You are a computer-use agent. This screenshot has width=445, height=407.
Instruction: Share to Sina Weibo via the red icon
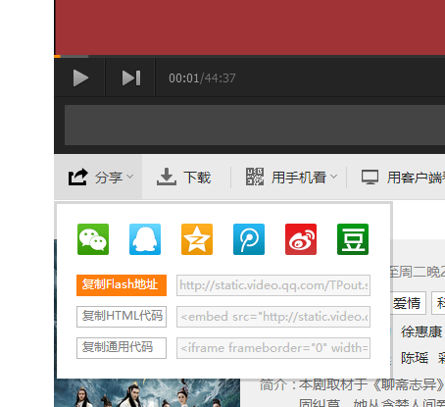(x=301, y=239)
